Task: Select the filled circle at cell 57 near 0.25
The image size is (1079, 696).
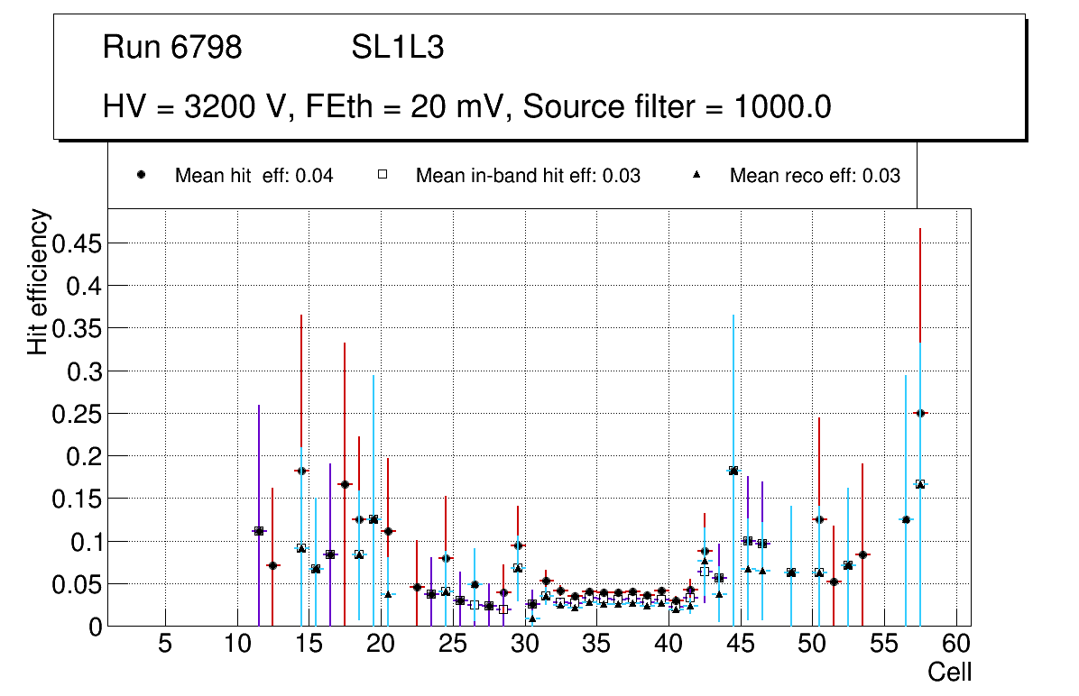Action: click(x=920, y=413)
